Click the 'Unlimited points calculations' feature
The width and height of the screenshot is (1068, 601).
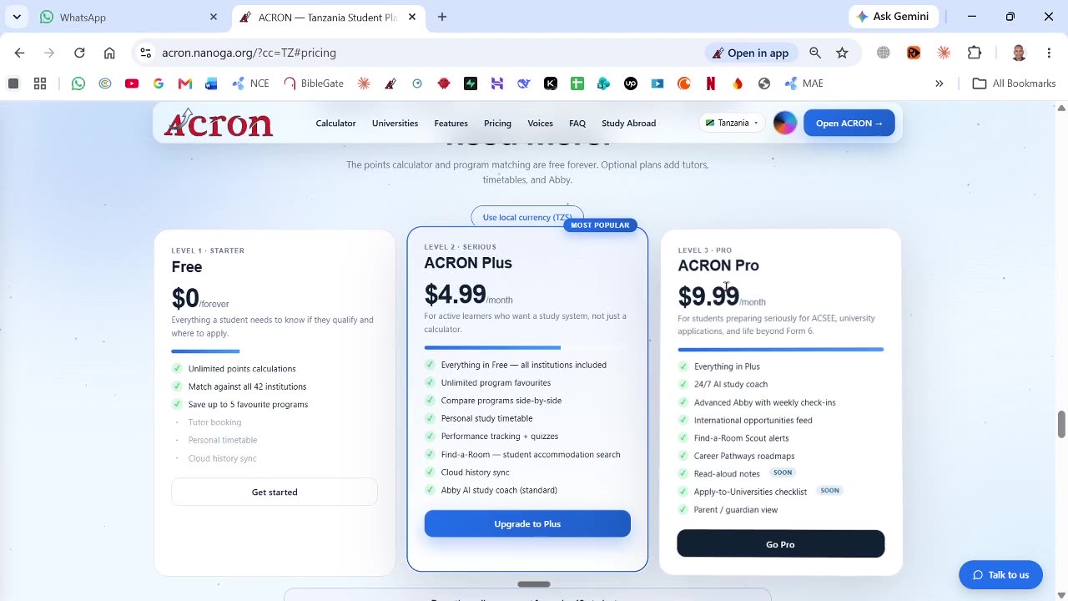[x=242, y=368]
